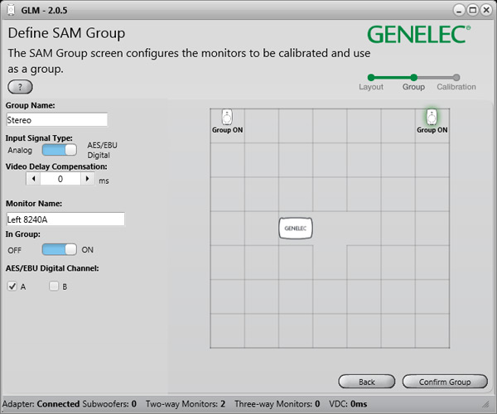The image size is (497, 414).
Task: Uncheck AES/EBU digital channel A
Action: coord(12,286)
